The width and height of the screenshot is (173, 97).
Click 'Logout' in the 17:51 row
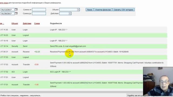coord(26,77)
